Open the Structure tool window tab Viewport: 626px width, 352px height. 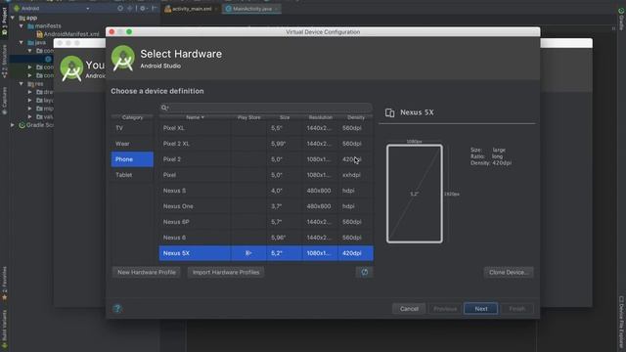click(4, 61)
